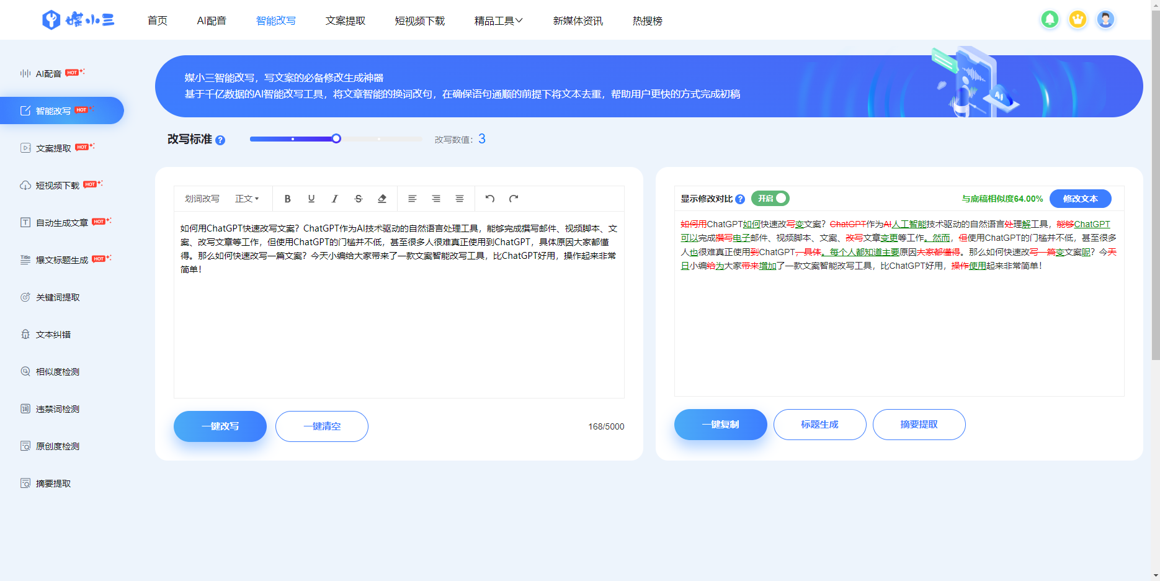Click the 划词改写 toolbar option
This screenshot has height=581, width=1160.
point(202,199)
